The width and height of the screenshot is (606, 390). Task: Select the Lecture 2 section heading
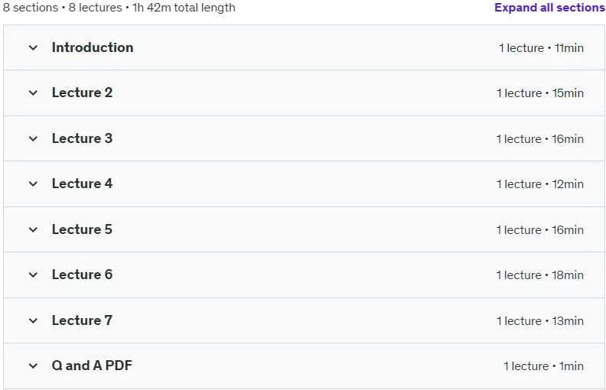click(x=83, y=93)
